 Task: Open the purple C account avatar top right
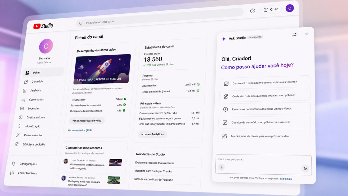[290, 8]
